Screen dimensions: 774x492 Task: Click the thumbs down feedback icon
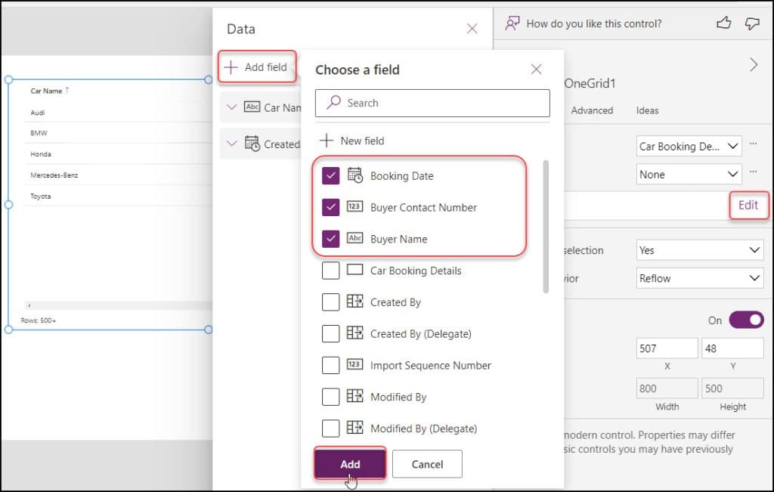tap(752, 23)
